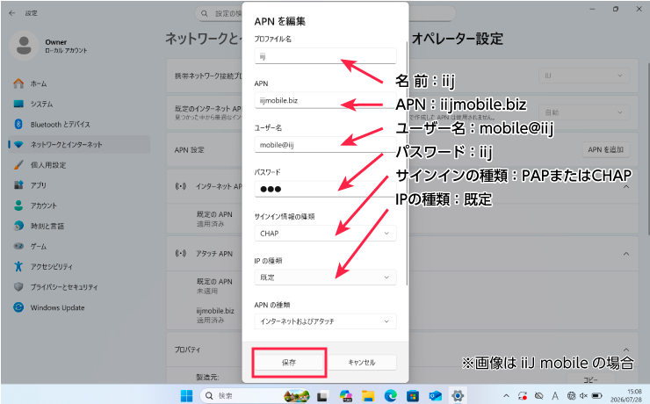Screen dimensions: 650x404
Task: Click the Owner account avatar
Action: [x=24, y=46]
